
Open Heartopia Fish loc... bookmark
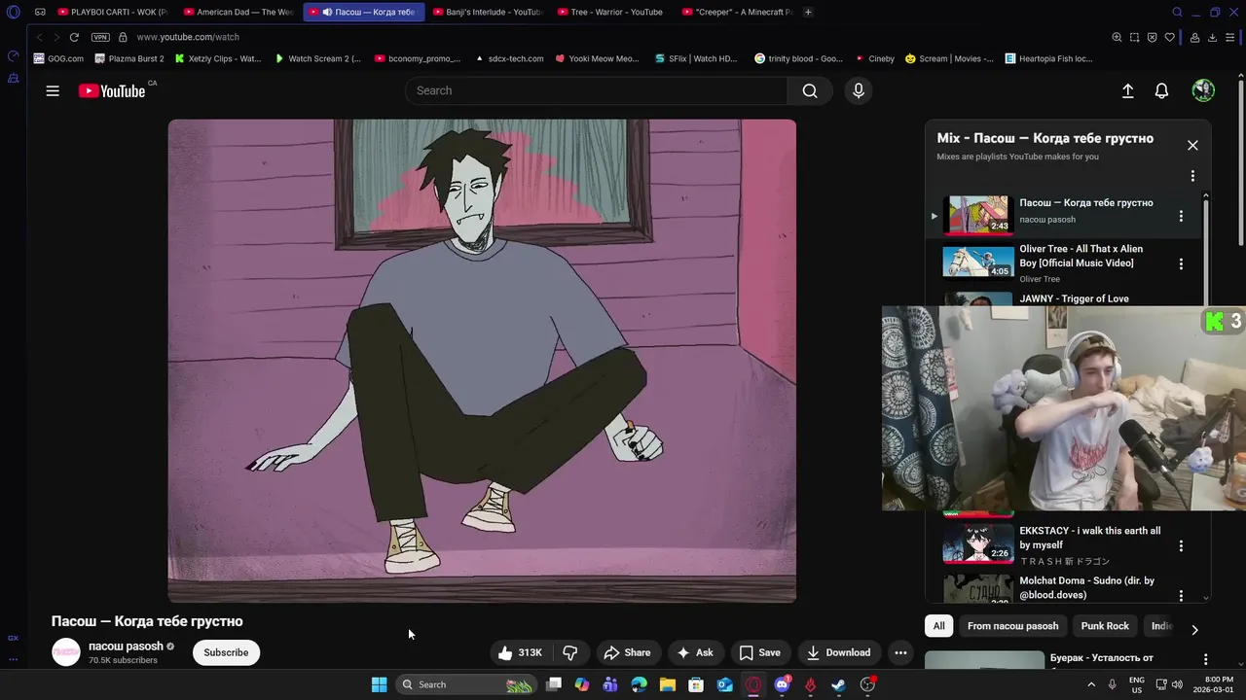[1048, 58]
